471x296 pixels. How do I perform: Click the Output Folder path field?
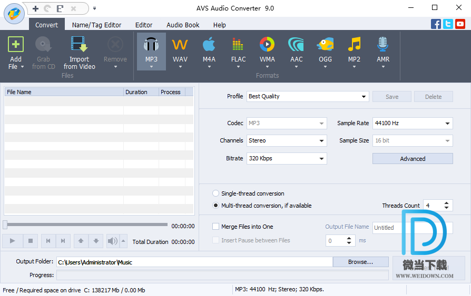click(194, 262)
